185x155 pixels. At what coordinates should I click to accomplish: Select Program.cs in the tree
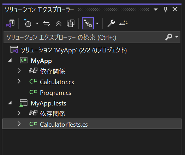55,93
